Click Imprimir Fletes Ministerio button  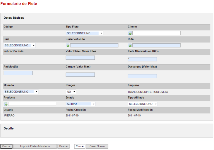(35, 146)
